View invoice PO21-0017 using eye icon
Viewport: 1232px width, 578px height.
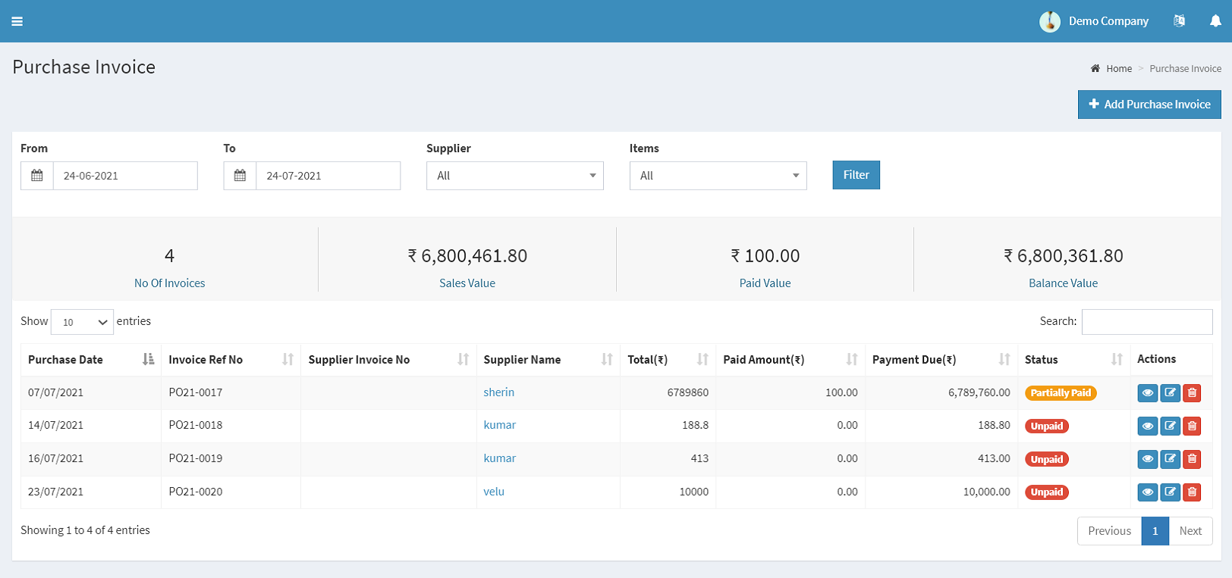coord(1148,393)
